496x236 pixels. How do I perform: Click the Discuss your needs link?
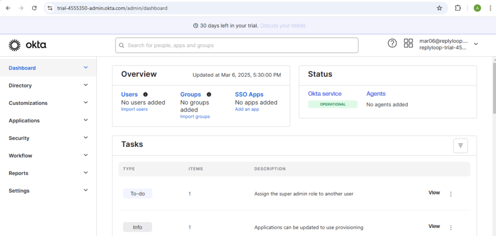pyautogui.click(x=283, y=26)
